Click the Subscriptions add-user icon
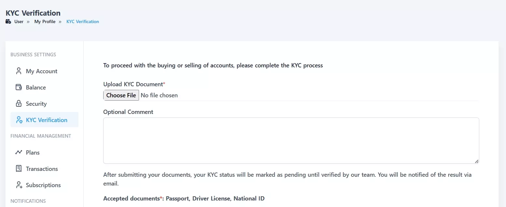This screenshot has width=506, height=207. click(19, 185)
